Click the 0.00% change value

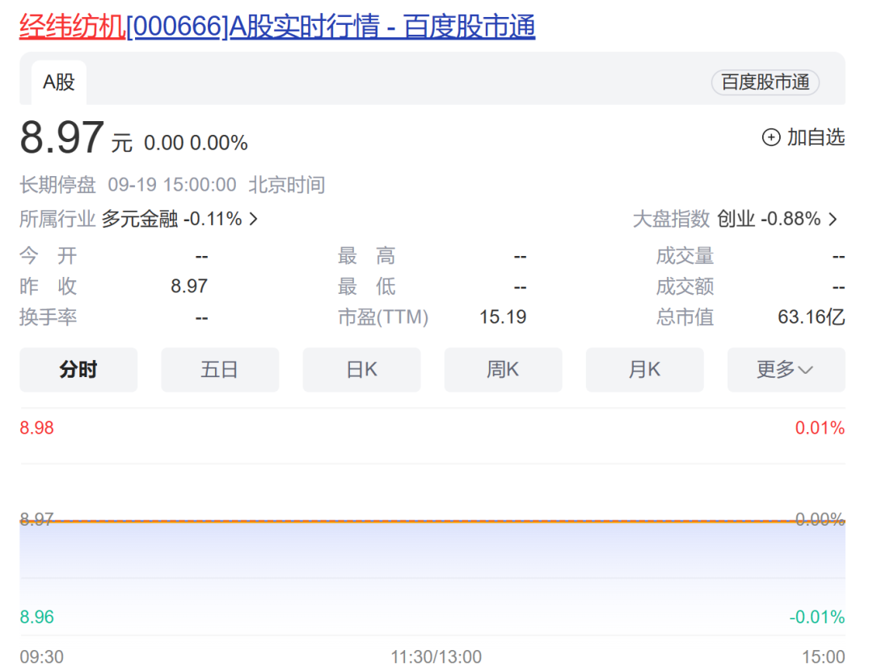tap(219, 143)
